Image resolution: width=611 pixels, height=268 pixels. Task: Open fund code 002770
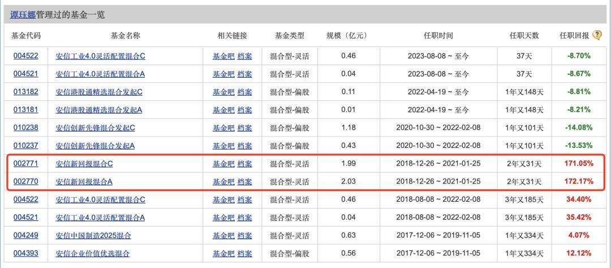coord(25,181)
